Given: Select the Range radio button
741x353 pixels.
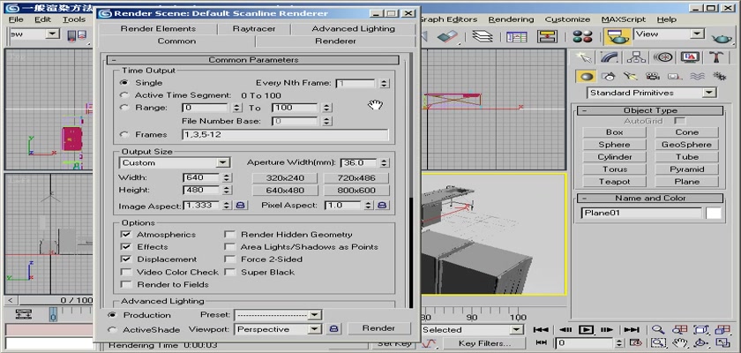Looking at the screenshot, I should point(124,108).
